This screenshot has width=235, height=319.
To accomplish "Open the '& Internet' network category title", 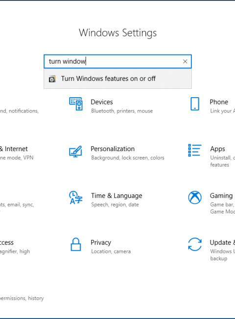I will (x=14, y=149).
